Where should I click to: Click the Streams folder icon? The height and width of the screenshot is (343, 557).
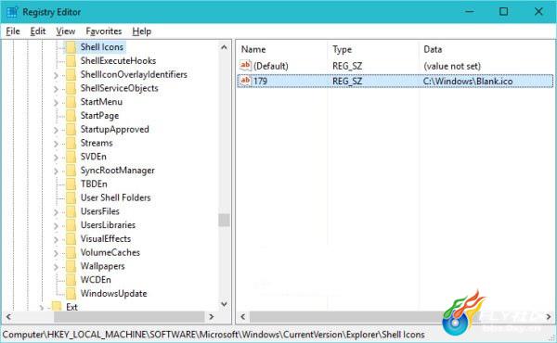click(71, 143)
